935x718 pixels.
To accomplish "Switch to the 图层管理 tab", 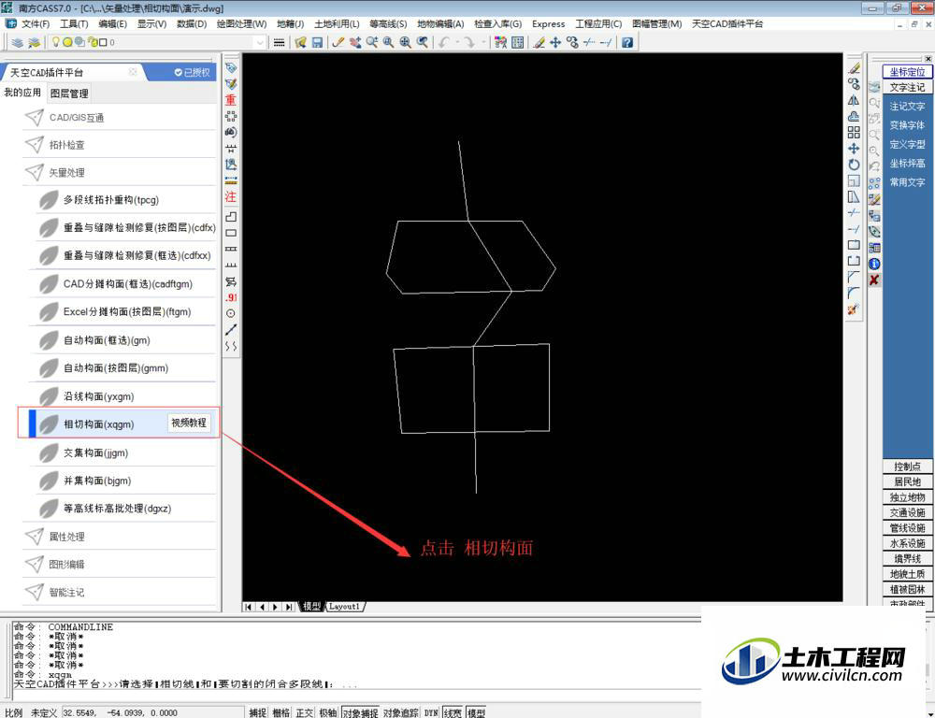I will 69,93.
